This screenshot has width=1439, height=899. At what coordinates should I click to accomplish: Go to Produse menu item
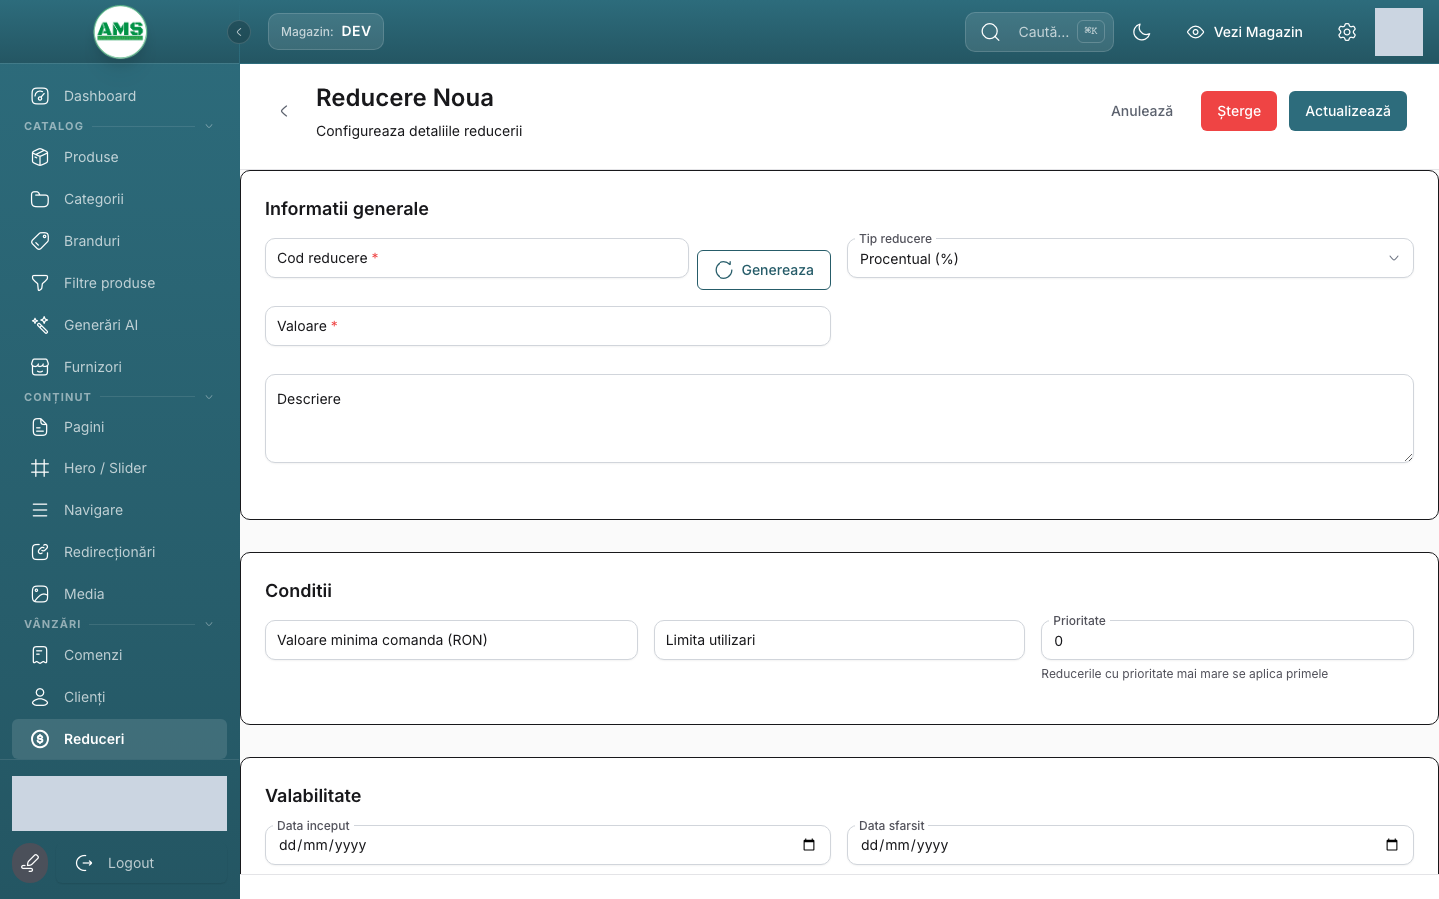pyautogui.click(x=119, y=157)
